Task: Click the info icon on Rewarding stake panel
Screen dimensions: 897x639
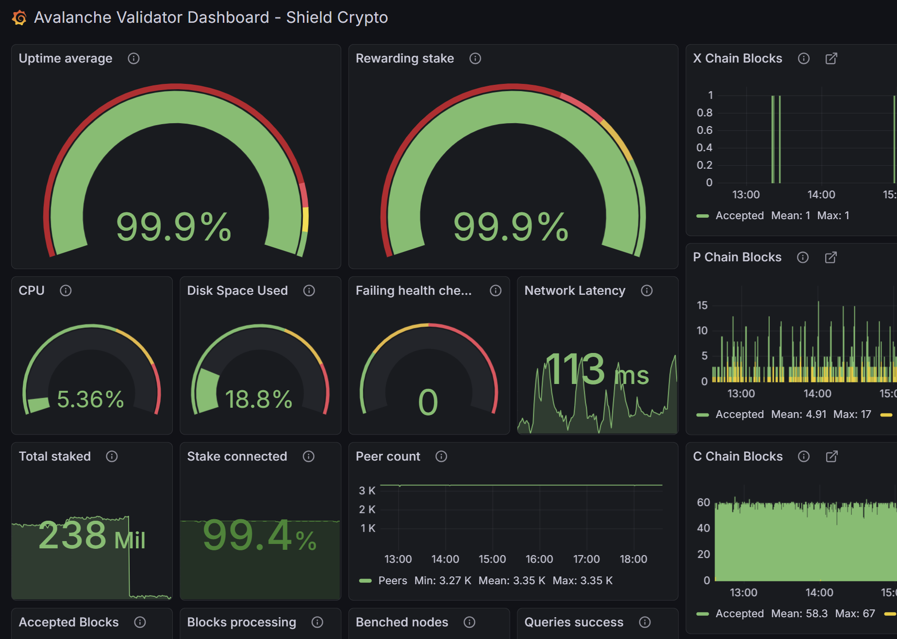Action: 475,58
